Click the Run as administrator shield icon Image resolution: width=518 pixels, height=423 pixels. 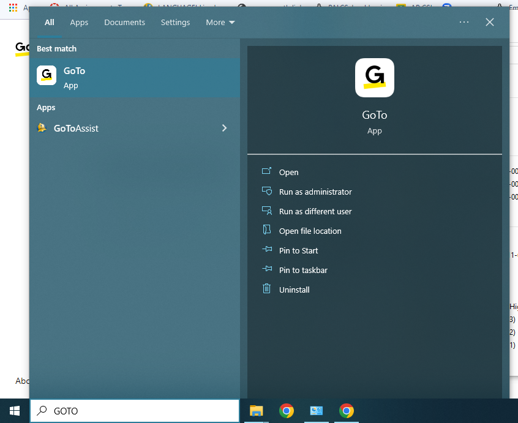pos(267,191)
